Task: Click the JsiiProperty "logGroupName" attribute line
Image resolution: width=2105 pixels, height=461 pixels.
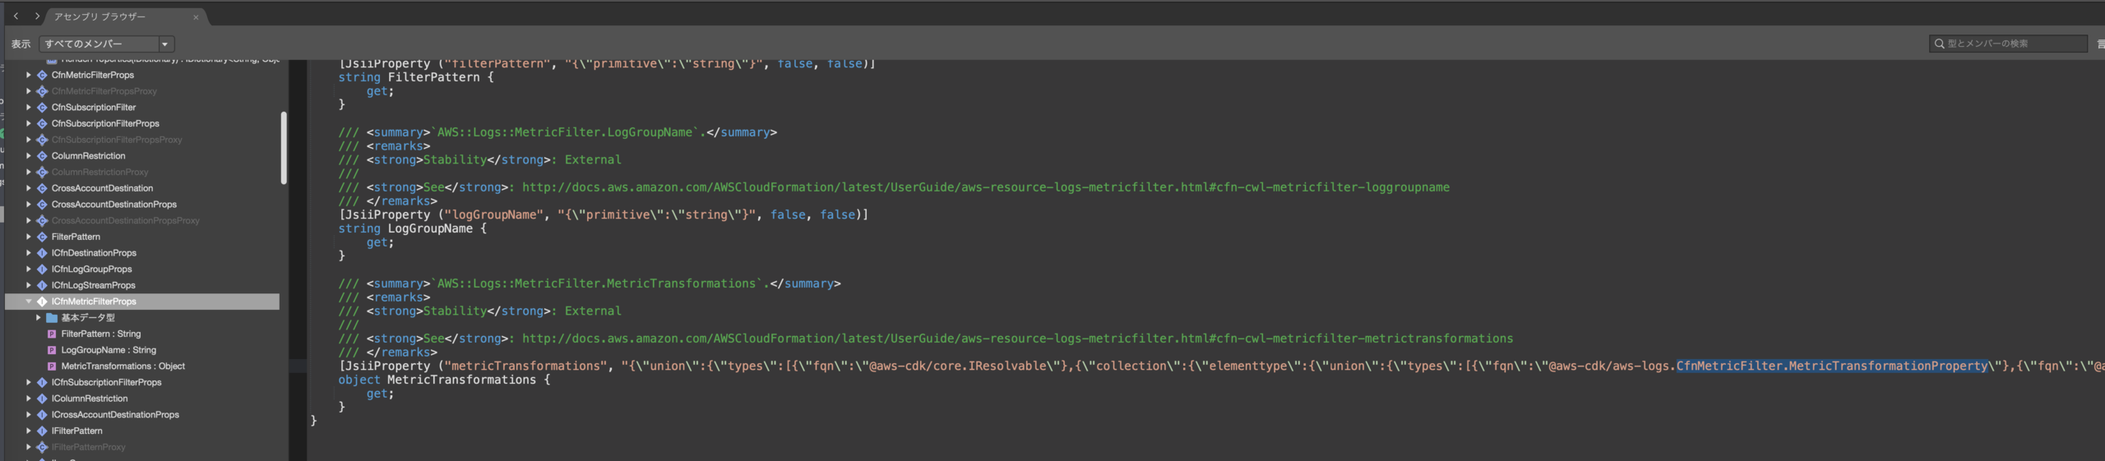Action: 604,214
